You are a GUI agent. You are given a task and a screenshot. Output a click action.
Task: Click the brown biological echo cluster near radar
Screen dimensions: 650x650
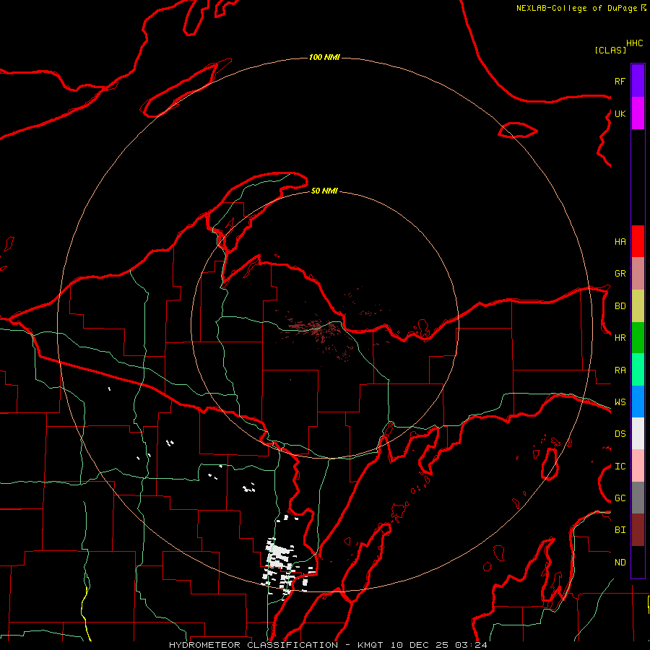[317, 327]
